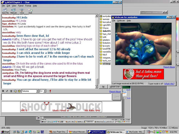Switch to My Excite taskbar button
Screen dimensions: 179x134
pyautogui.click(x=135, y=132)
